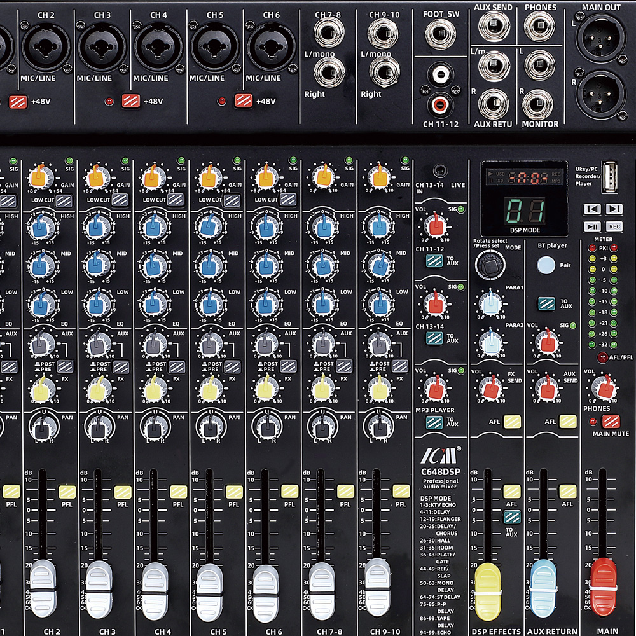This screenshot has width=636, height=636.
Task: Toggle the MAIN MUTE switch
Action: pos(611,421)
